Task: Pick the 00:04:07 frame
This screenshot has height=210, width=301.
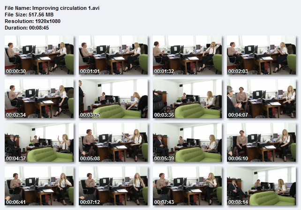Action: (262, 98)
